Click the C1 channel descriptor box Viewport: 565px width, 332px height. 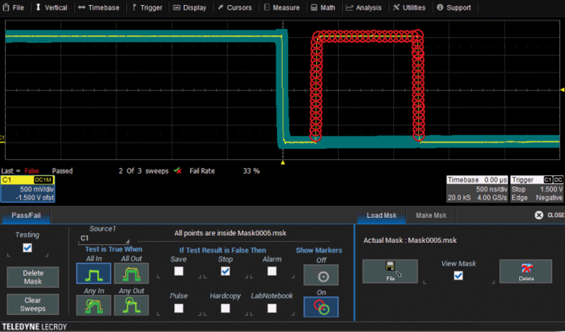(x=28, y=189)
